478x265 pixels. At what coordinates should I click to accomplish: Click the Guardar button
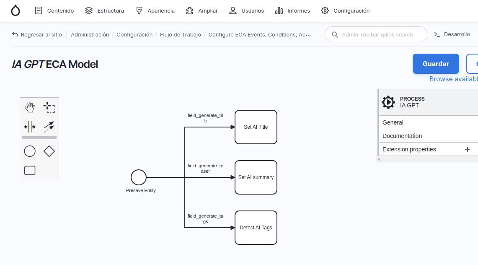pos(436,64)
